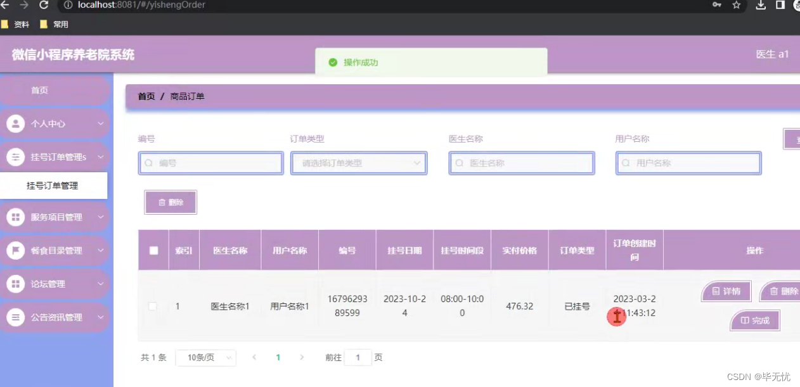The image size is (800, 387).
Task: Check the row checkbox for 医生名称1
Action: click(153, 306)
